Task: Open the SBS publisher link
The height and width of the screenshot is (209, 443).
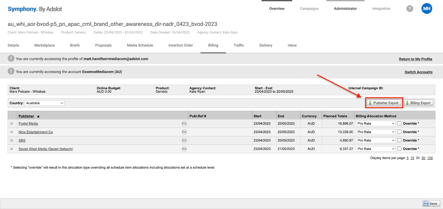Action: point(22,141)
